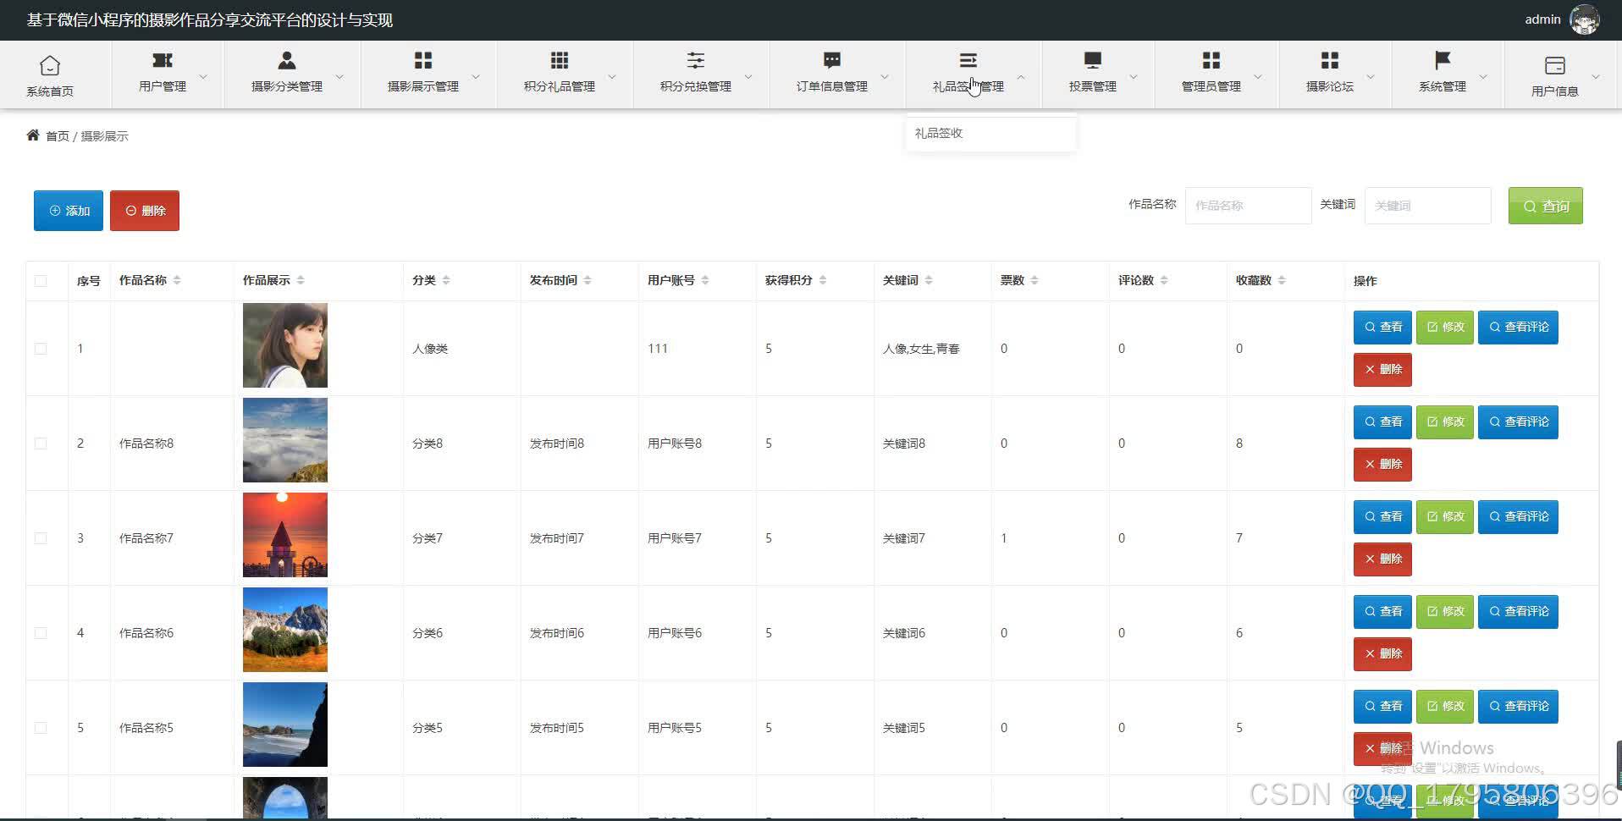This screenshot has width=1622, height=821.
Task: Sort by 收藏数 column arrows
Action: tap(1282, 280)
